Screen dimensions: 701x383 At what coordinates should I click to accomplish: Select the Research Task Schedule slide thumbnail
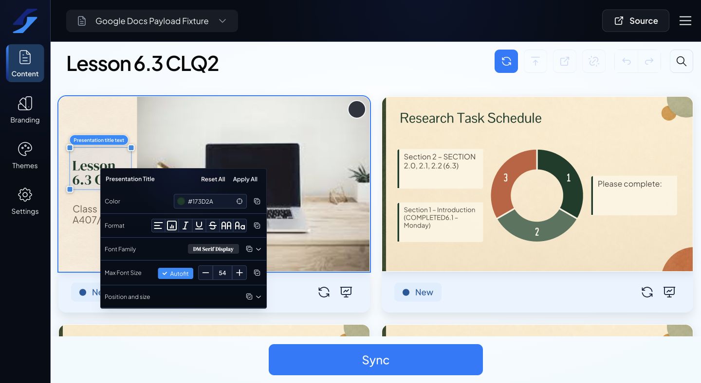pyautogui.click(x=537, y=184)
